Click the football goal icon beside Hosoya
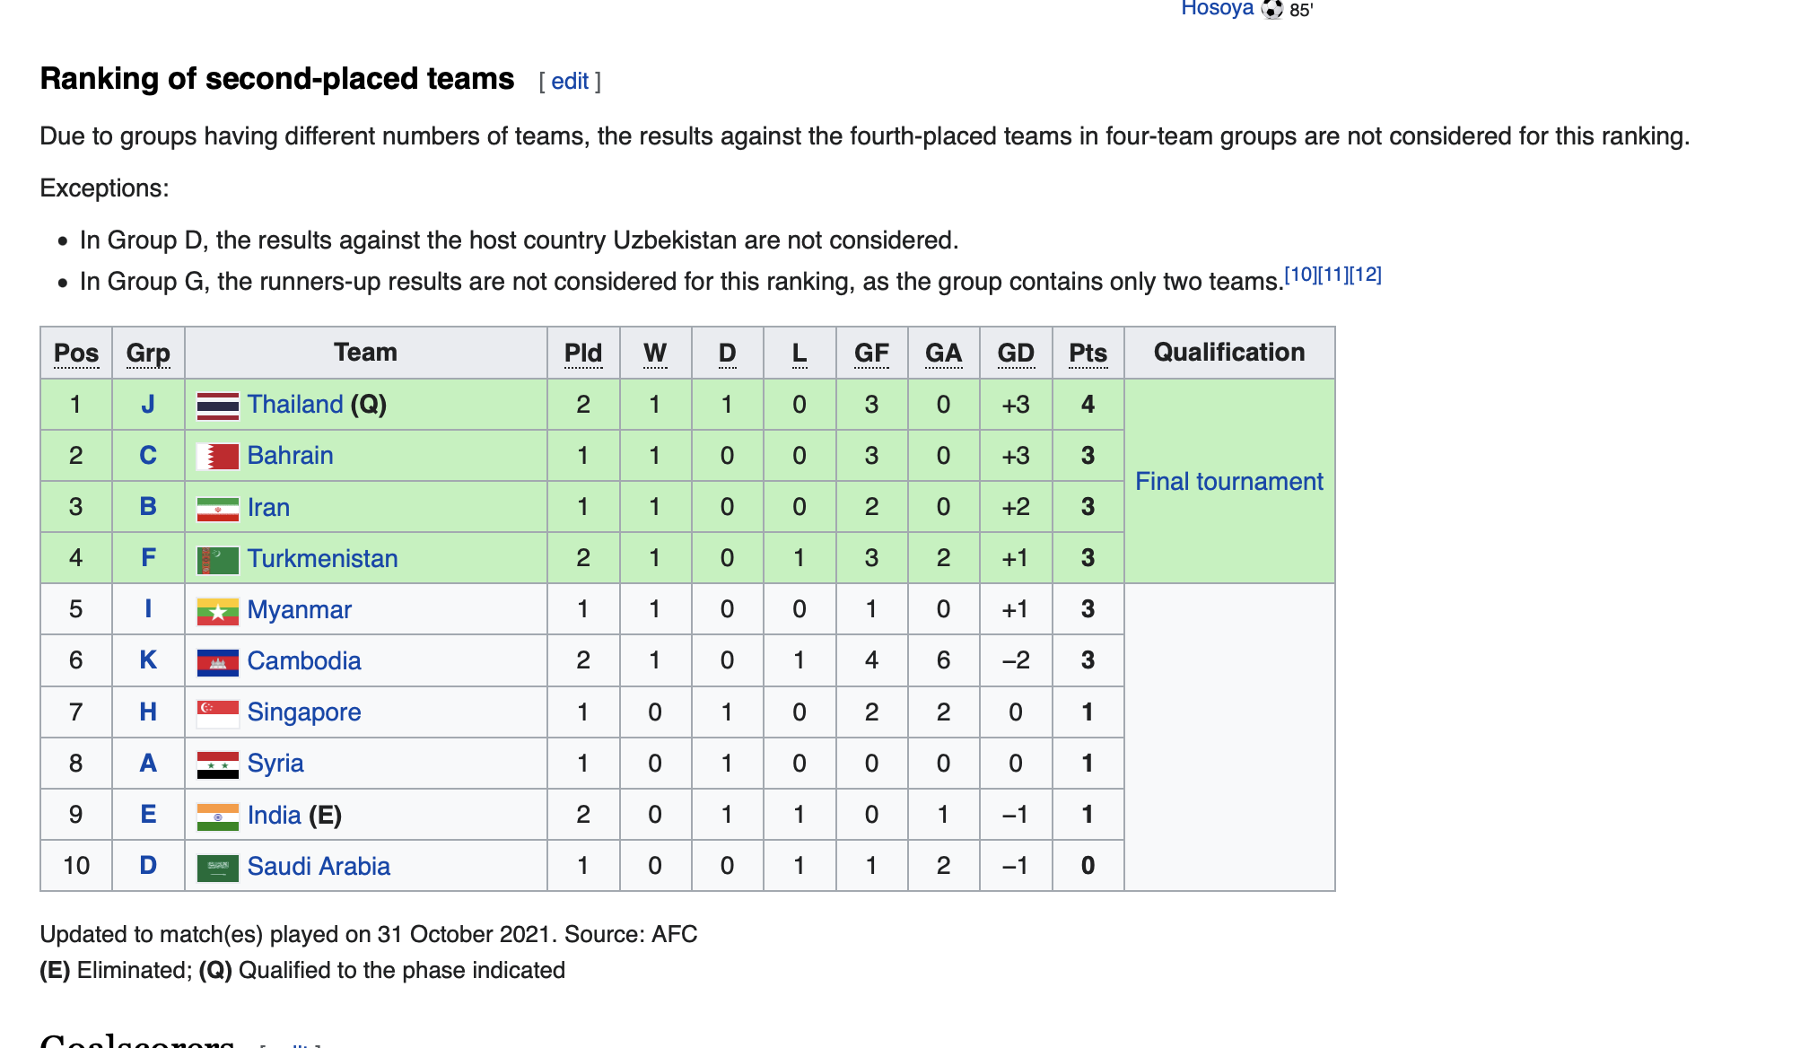This screenshot has height=1048, width=1800. (1271, 9)
